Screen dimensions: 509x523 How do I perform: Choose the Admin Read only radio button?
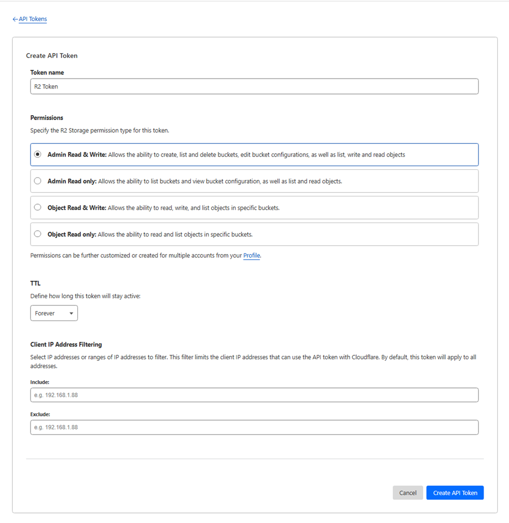click(38, 181)
